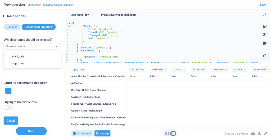Image resolution: width=271 pixels, height=138 pixels.
Task: Switch to the Columns tab
Action: tap(12, 27)
